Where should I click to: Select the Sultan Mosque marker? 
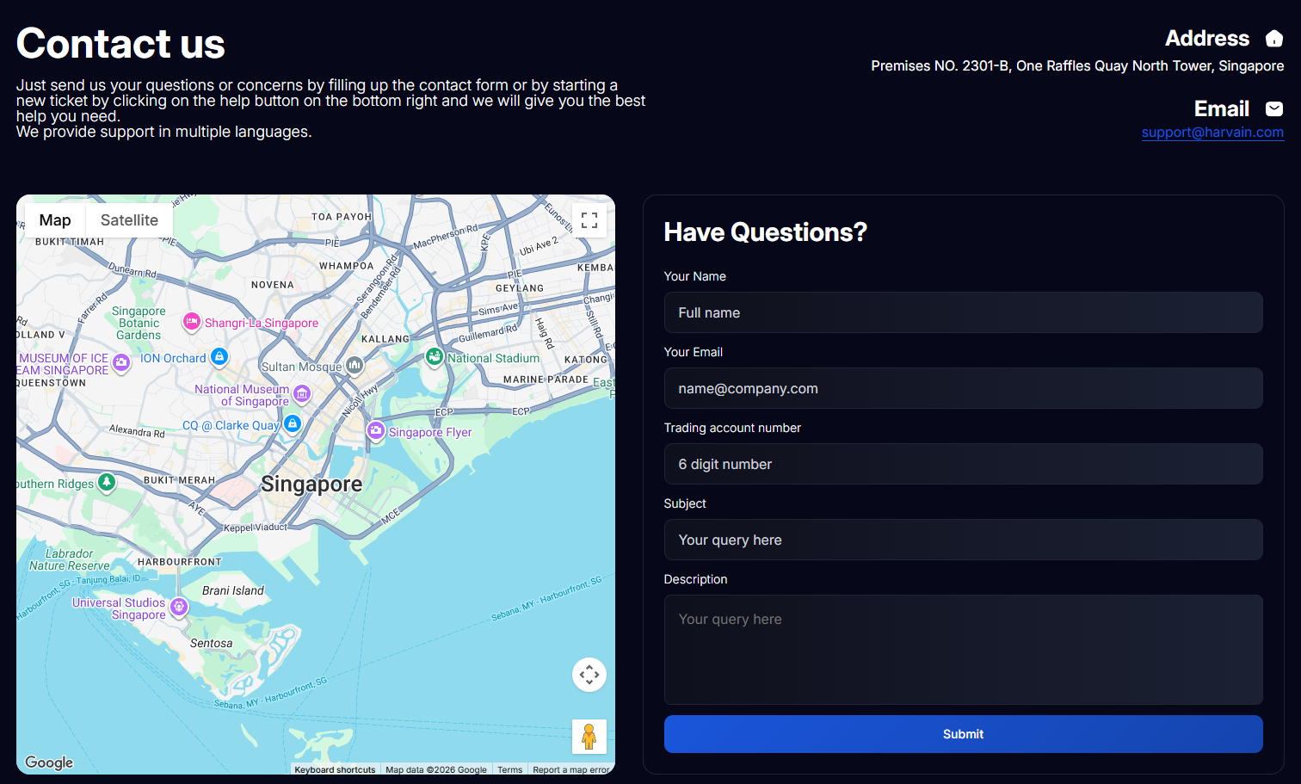pyautogui.click(x=355, y=366)
